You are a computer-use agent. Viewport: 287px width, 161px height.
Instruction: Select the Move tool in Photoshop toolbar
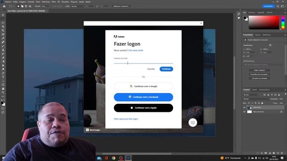(3, 15)
